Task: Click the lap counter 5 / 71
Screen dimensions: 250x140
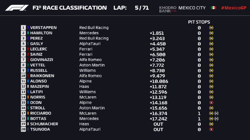Action: (x=142, y=8)
